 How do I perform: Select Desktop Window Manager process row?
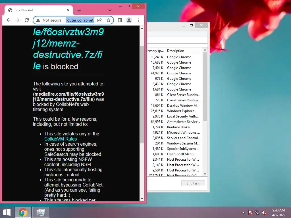click(x=174, y=106)
